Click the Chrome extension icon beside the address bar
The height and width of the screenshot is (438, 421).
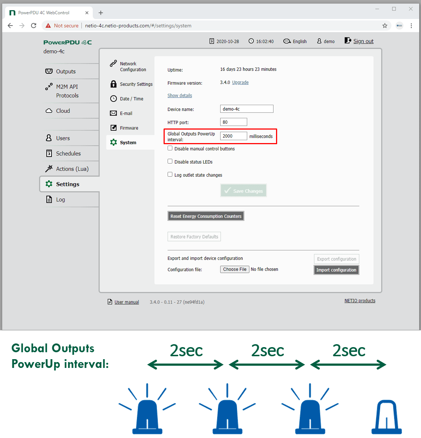pos(399,26)
